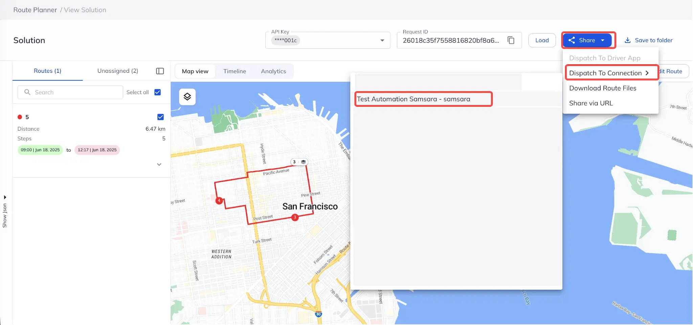Toggle the Select all checkbox

pyautogui.click(x=158, y=92)
